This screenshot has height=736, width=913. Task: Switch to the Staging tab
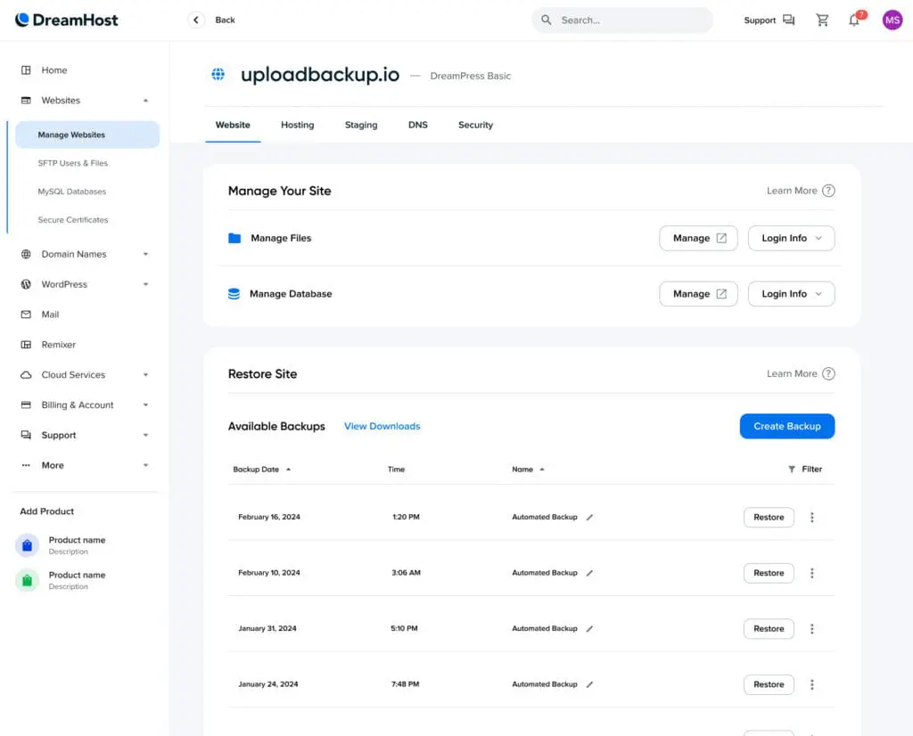[361, 125]
